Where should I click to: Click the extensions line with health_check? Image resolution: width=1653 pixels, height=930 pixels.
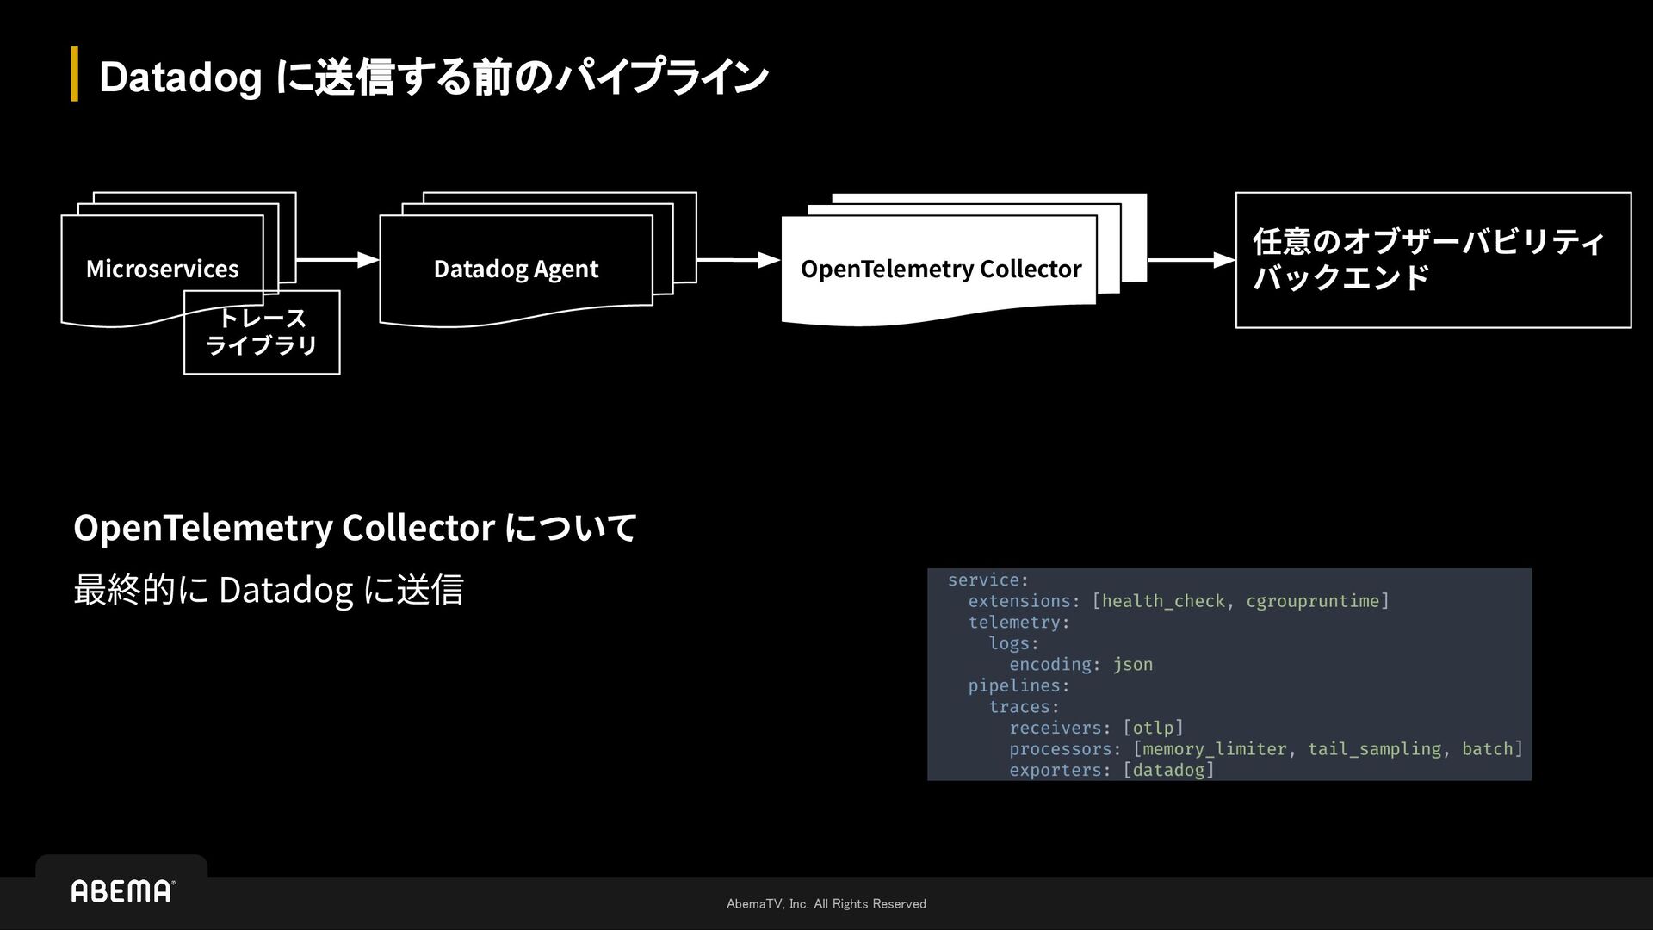1178,601
